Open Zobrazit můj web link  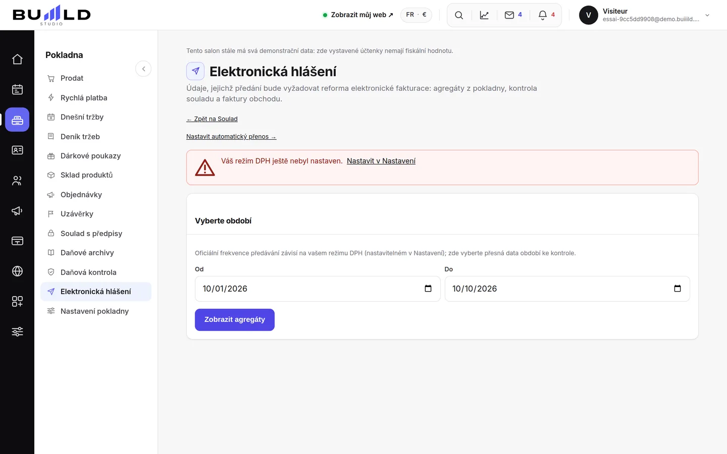point(358,15)
